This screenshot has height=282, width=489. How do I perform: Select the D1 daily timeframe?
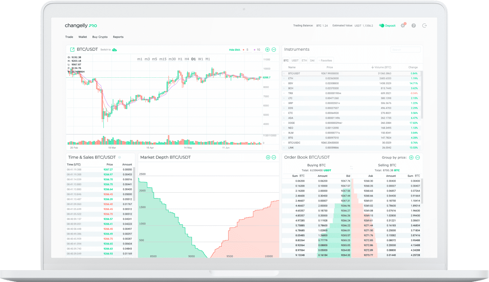click(x=194, y=59)
